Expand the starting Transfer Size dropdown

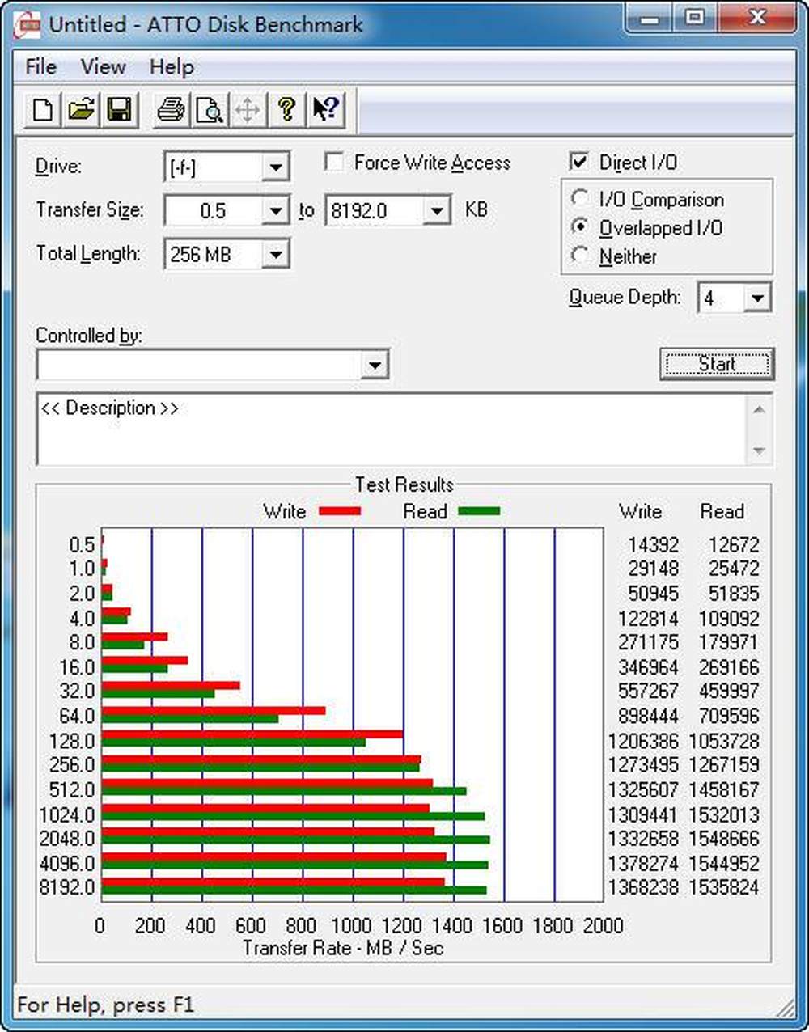(x=276, y=211)
